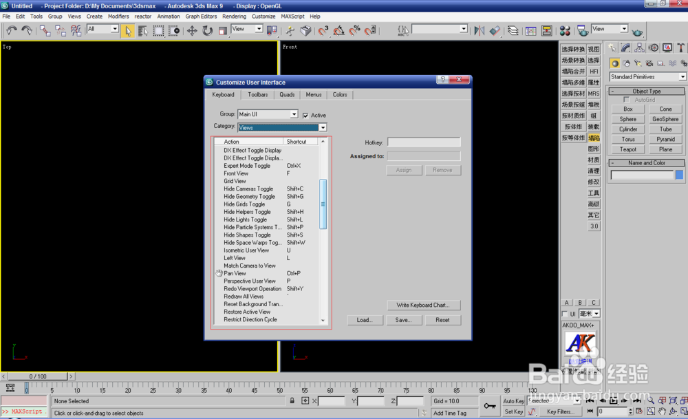Activate Select and Move tool
Screen dimensions: 688x419
pyautogui.click(x=192, y=30)
